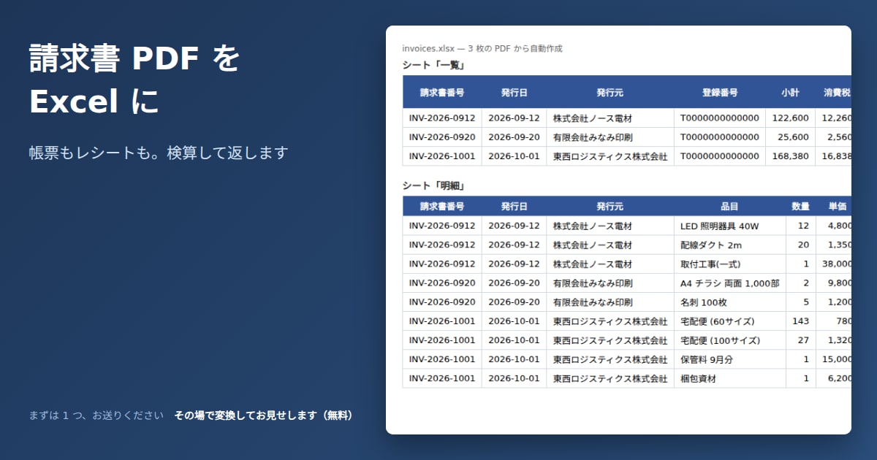877x460 pixels.
Task: Select the sheet label "シート「一覧」"
Action: pyautogui.click(x=435, y=65)
